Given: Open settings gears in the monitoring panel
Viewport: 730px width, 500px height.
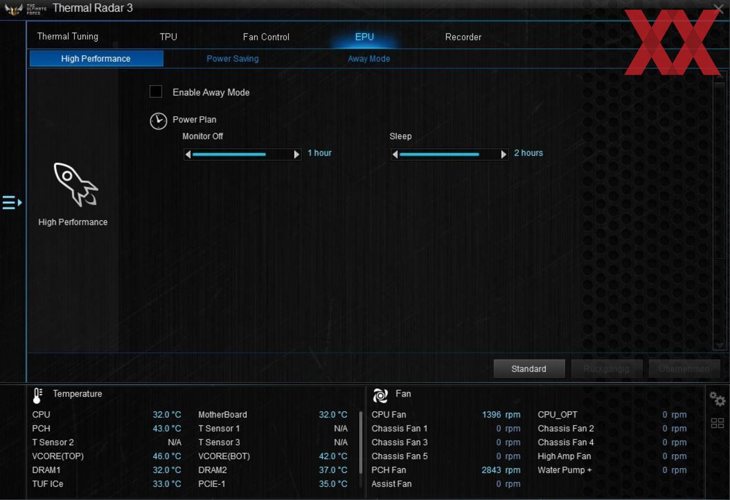Looking at the screenshot, I should (x=717, y=399).
